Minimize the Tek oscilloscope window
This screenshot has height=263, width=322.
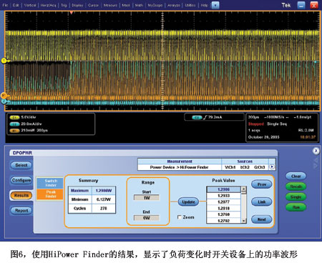click(301, 5)
